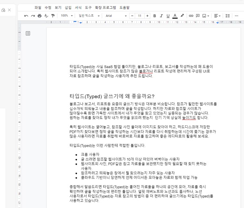Open the 보기 menu

58,7
